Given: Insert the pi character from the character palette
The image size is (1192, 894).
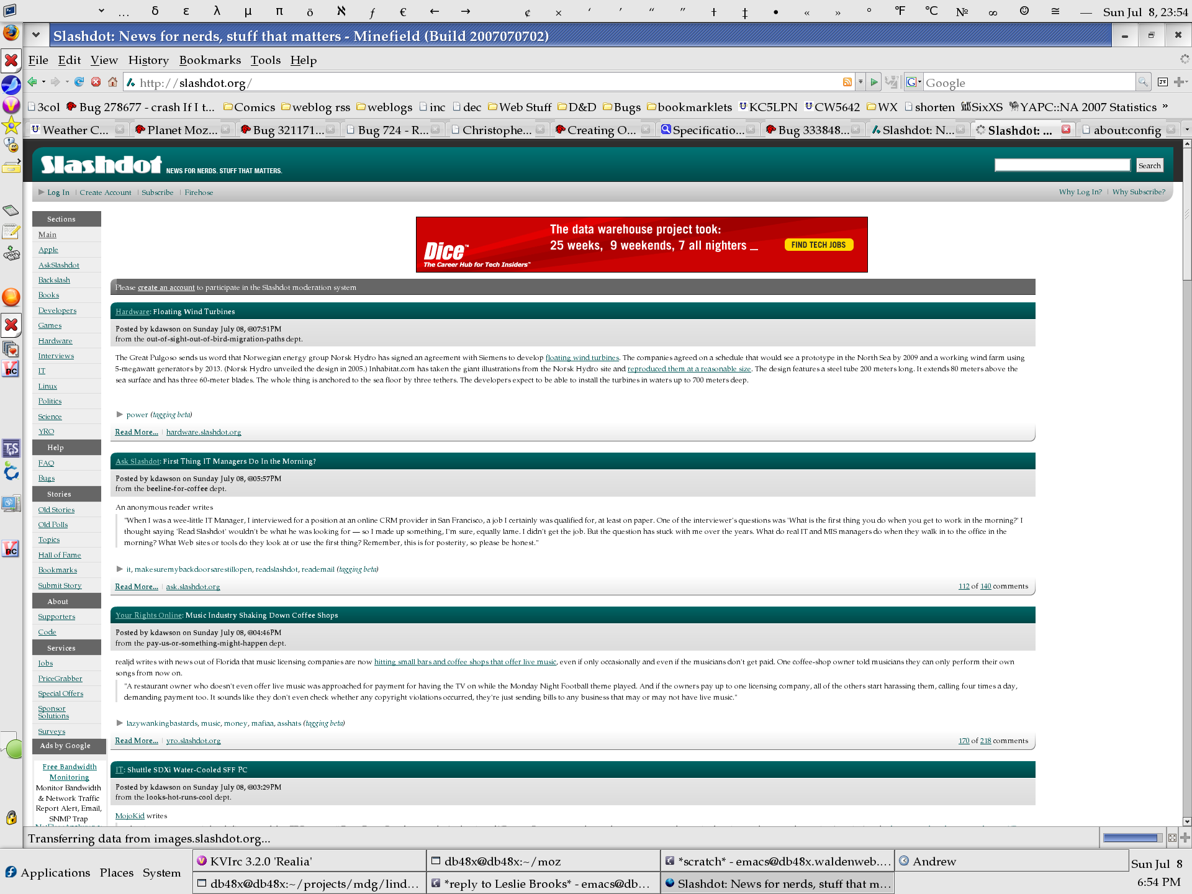Looking at the screenshot, I should [279, 11].
